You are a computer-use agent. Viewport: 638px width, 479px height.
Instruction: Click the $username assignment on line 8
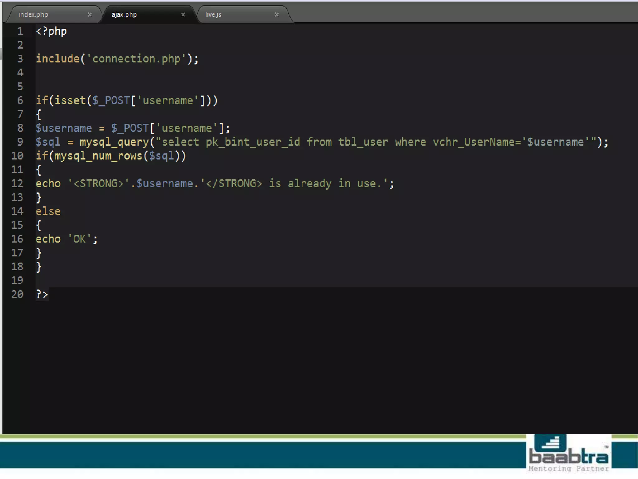coord(64,128)
